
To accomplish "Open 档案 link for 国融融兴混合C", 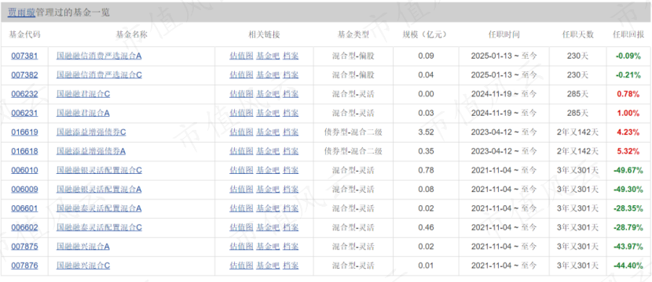I will (291, 266).
